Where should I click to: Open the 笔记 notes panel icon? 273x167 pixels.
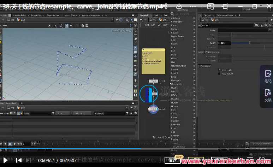268,76
